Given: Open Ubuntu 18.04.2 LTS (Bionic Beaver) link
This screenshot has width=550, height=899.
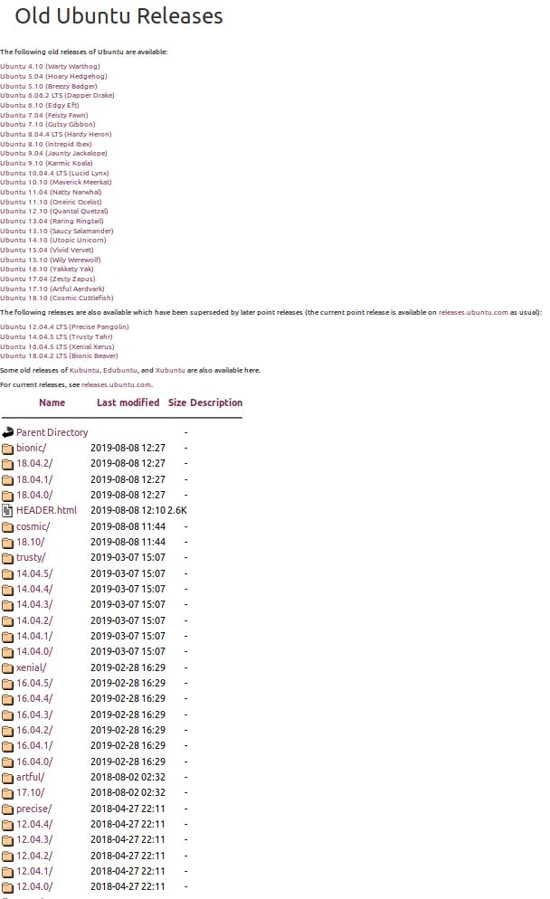Looking at the screenshot, I should (59, 355).
